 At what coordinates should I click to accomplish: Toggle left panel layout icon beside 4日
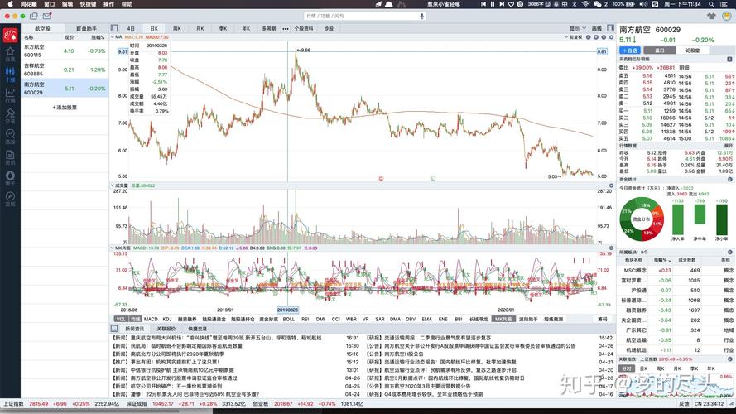[x=114, y=28]
